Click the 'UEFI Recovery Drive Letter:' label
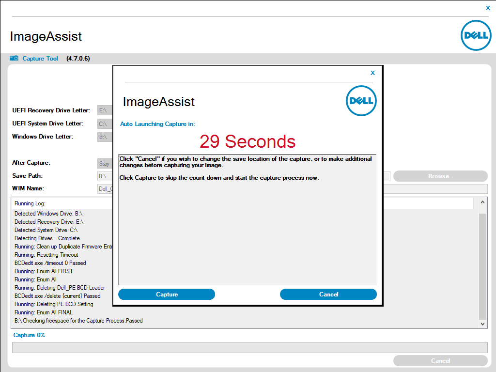 (x=51, y=110)
